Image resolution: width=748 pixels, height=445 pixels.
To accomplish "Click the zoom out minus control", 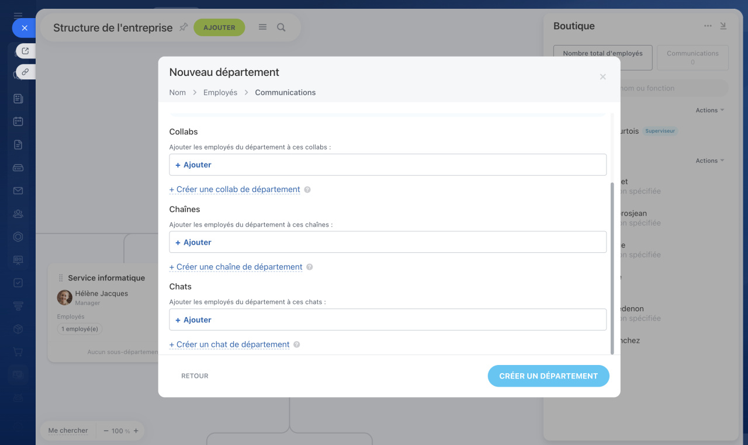I will click(x=106, y=431).
